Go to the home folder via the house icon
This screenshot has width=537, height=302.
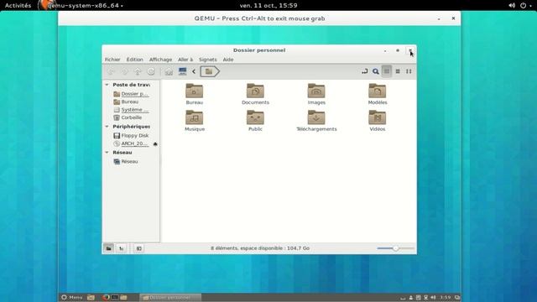coord(169,71)
